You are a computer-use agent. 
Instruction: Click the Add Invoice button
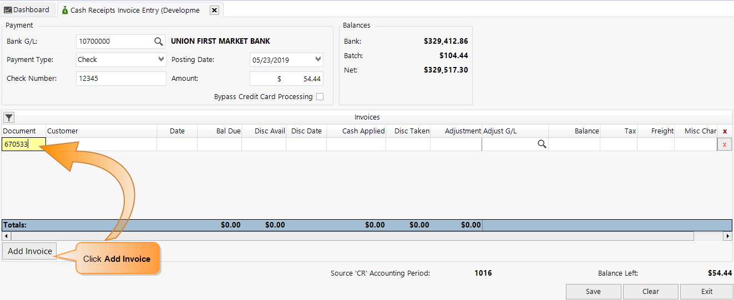click(x=29, y=251)
